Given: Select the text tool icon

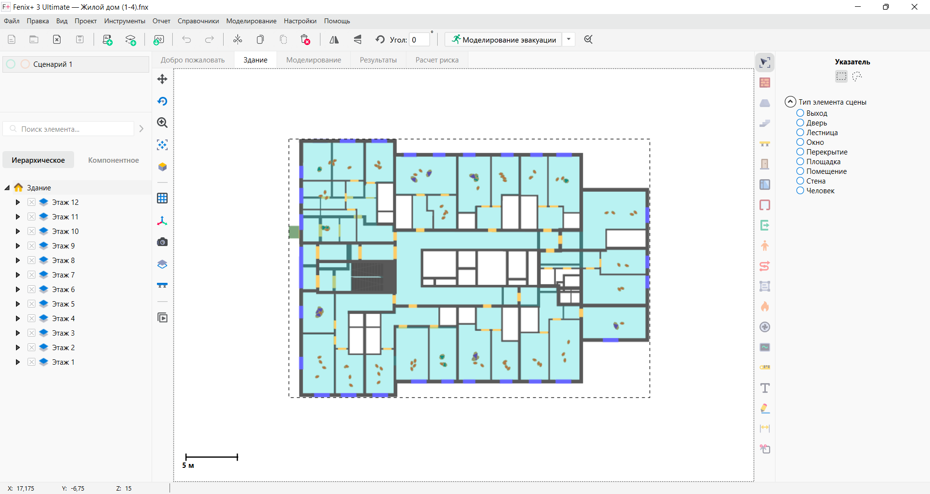Looking at the screenshot, I should tap(765, 388).
